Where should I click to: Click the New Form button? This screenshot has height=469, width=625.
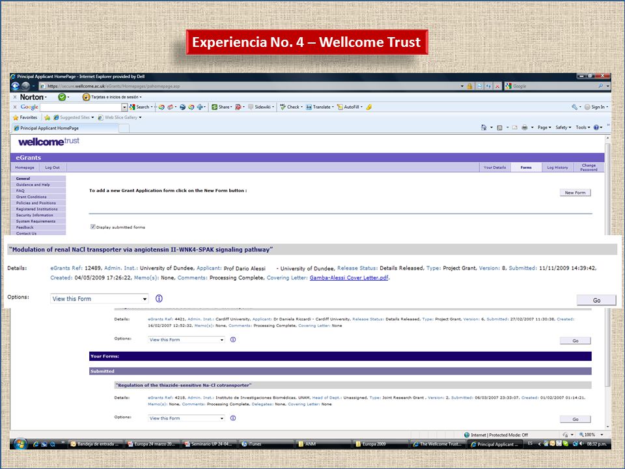(575, 193)
